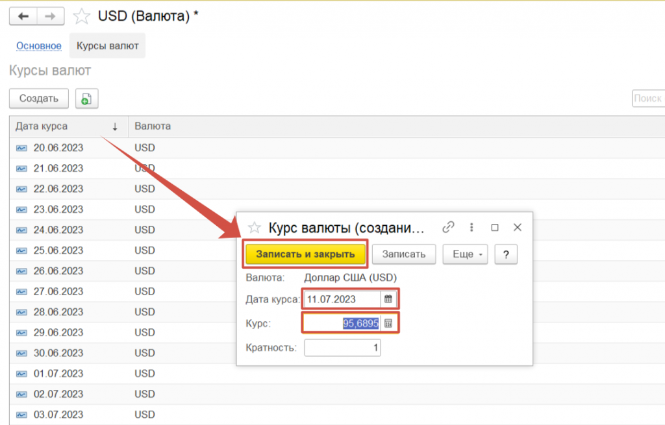Select the 20.06.2023 rate row
665x425 pixels.
coord(58,148)
